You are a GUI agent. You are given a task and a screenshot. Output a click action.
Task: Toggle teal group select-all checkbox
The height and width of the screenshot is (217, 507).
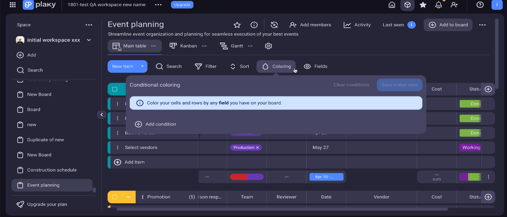tap(115, 89)
